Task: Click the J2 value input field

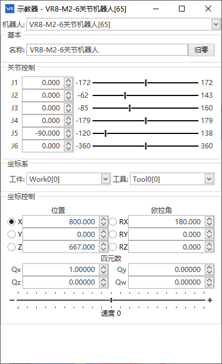Action: pyautogui.click(x=43, y=95)
